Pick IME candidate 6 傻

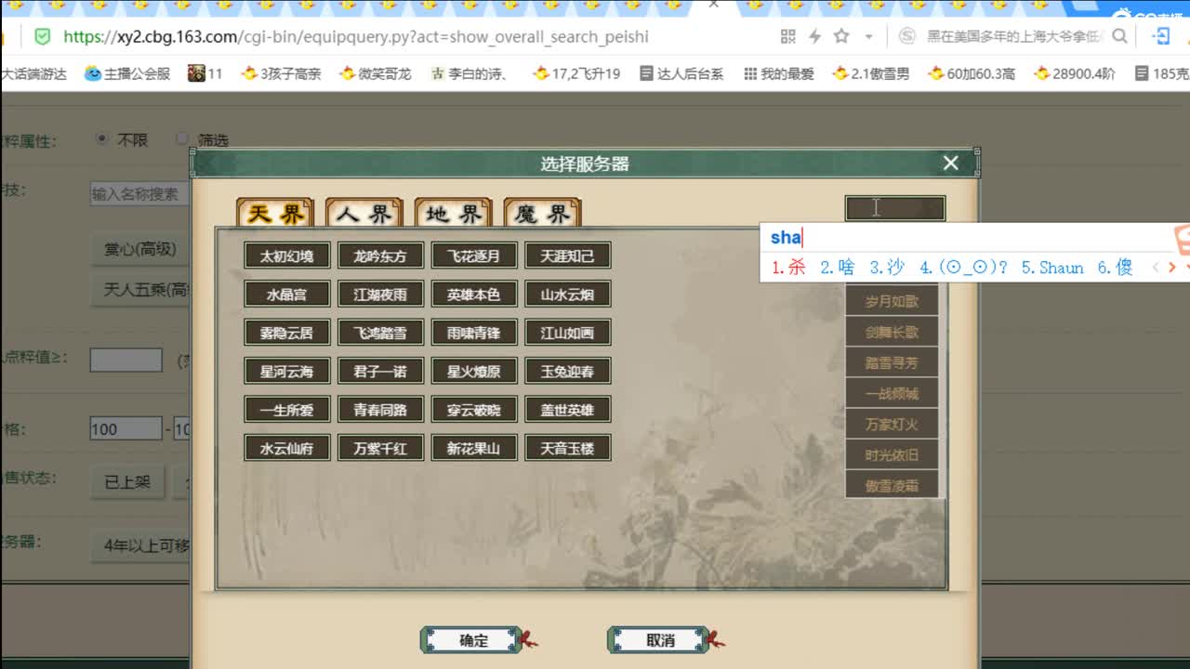[x=1115, y=268]
